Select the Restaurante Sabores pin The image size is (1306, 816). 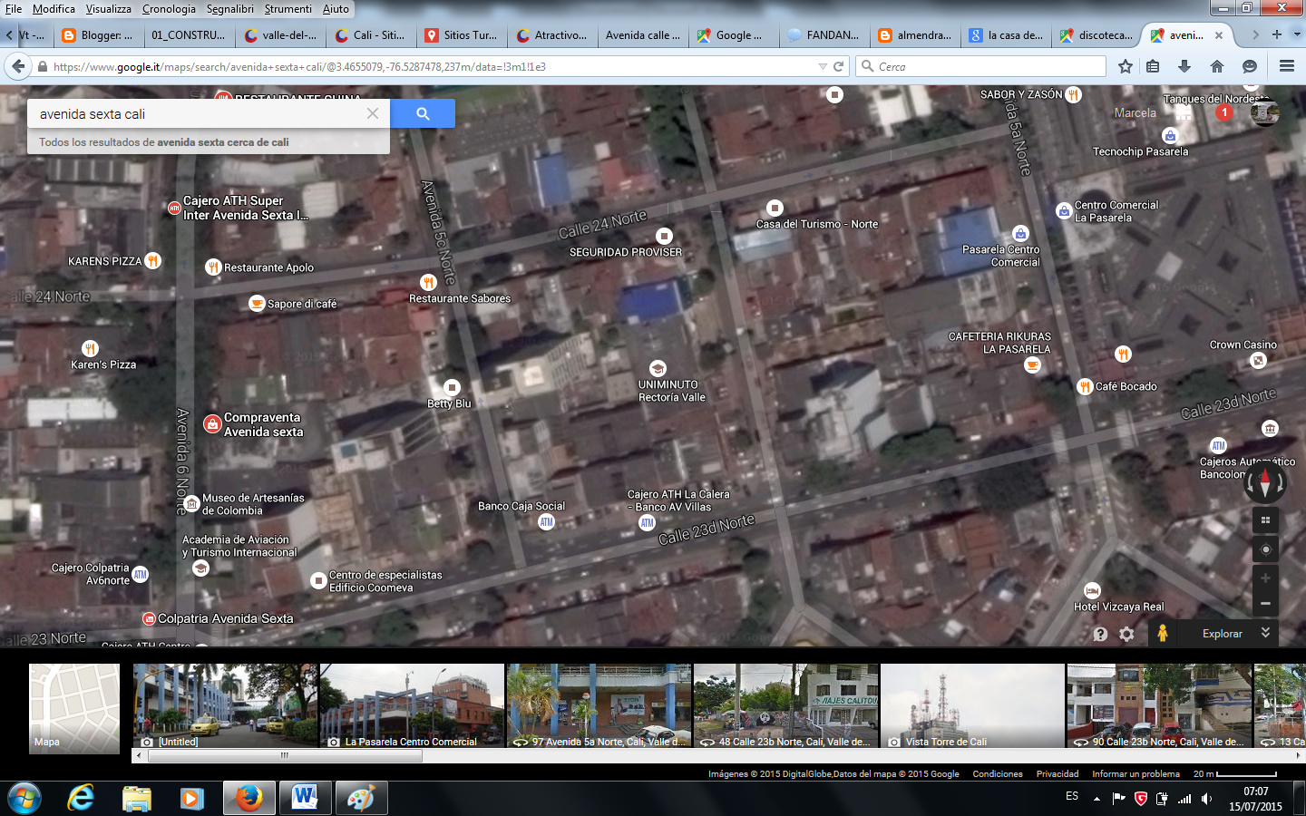[x=428, y=283]
